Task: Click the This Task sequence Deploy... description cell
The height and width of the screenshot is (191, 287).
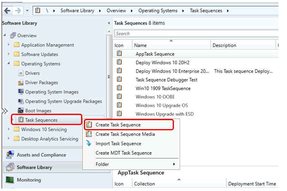Action: point(244,71)
